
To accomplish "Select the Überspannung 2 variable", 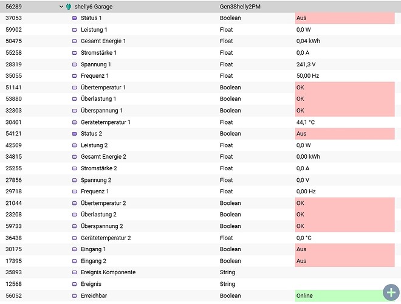I will pos(102,226).
